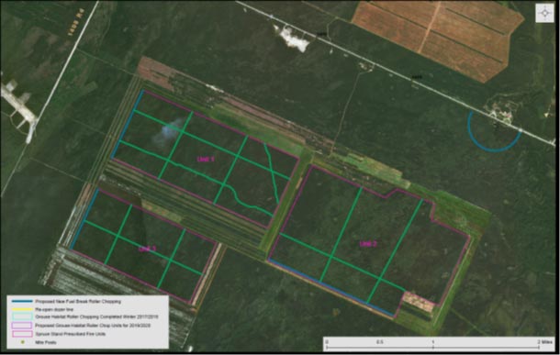Click the north arrow compass icon
Image resolution: width=560 pixels, height=355 pixels.
coord(545,13)
